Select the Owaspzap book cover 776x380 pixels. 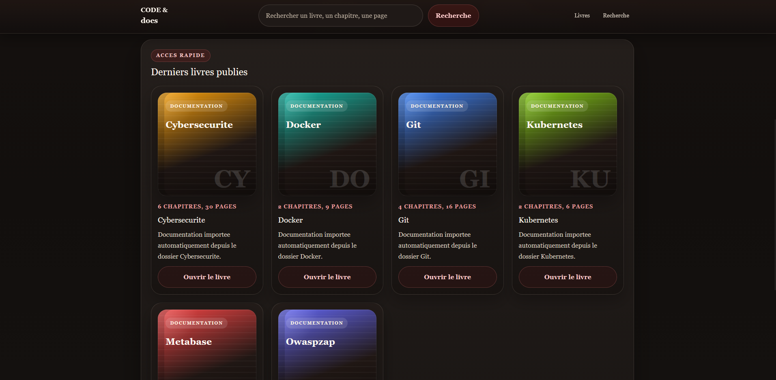tap(327, 345)
